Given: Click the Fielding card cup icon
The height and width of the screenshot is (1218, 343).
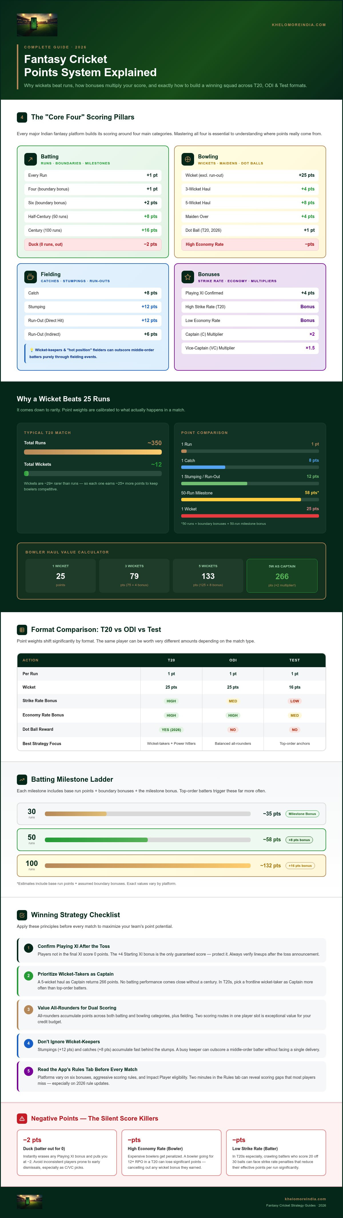Looking at the screenshot, I should click(x=30, y=277).
